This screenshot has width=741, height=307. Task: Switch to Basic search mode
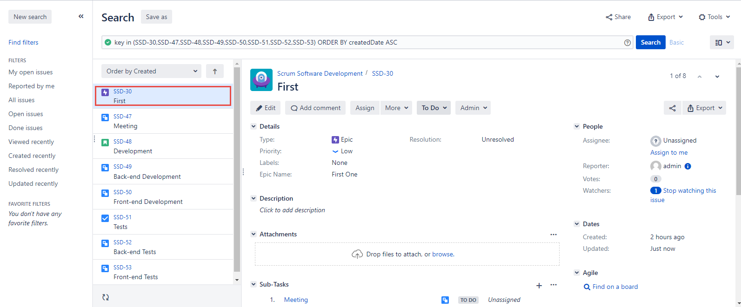(676, 42)
